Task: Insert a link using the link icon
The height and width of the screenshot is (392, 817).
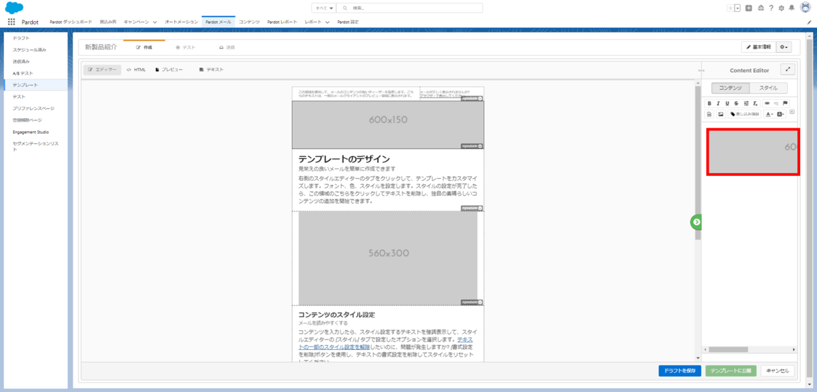Action: (x=767, y=103)
